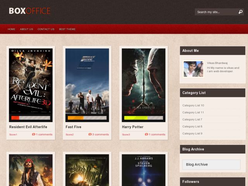Click the Blog Archive widget heading
Viewport: 248px width, 186px height.
193,149
